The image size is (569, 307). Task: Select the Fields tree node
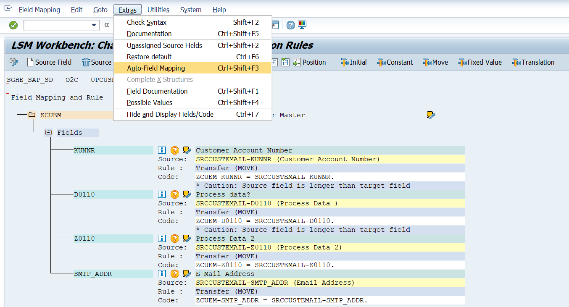tap(70, 133)
